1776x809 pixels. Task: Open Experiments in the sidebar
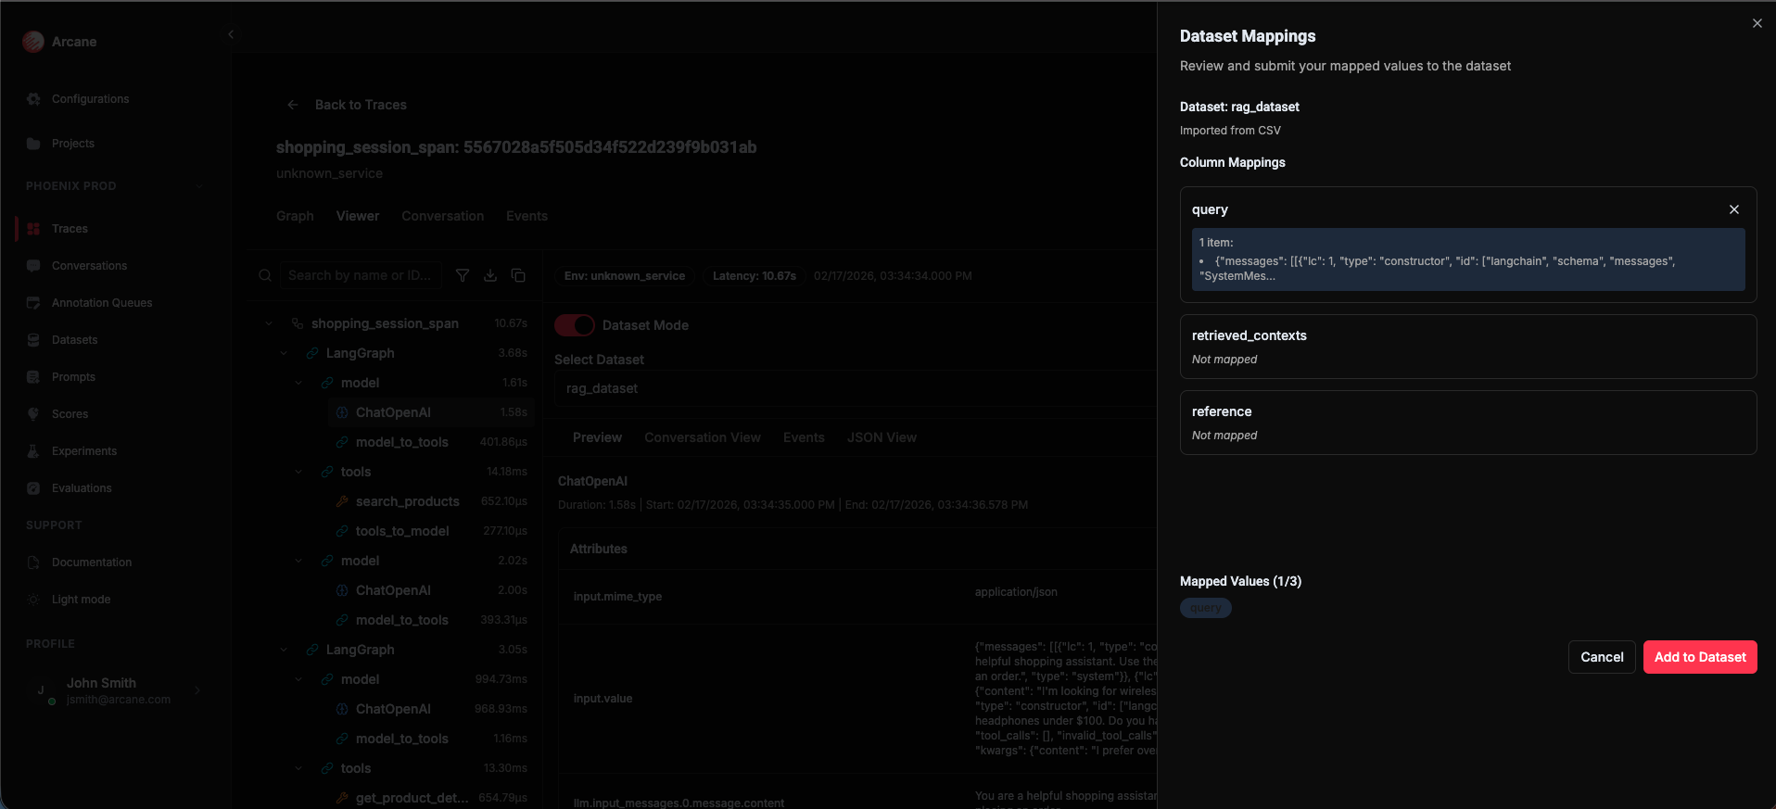[84, 451]
